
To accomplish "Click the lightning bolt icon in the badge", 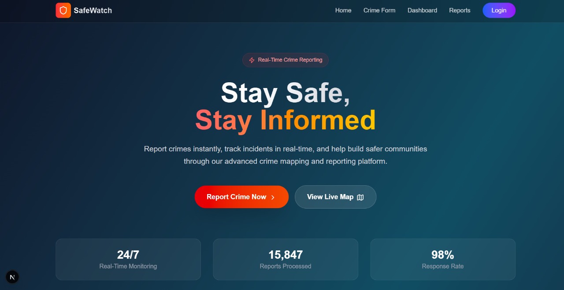I will [x=252, y=60].
